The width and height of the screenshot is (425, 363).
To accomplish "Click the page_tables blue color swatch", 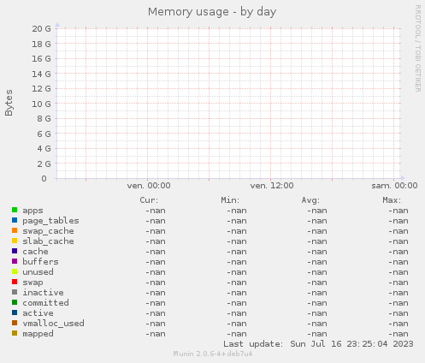I will click(15, 220).
